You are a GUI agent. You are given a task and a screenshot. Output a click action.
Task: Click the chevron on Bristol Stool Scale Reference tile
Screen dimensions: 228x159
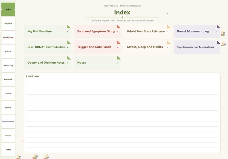point(167,32)
